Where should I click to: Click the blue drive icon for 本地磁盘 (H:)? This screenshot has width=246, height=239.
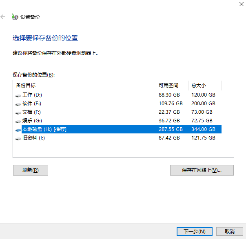pyautogui.click(x=18, y=130)
